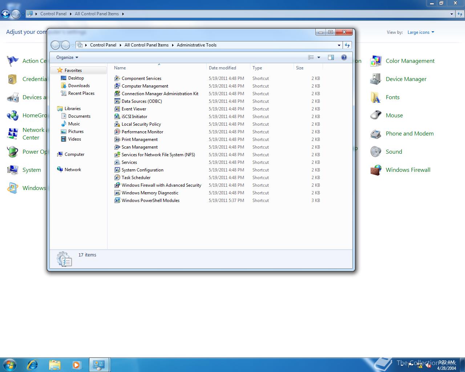Select Network in the navigation pane
Image resolution: width=465 pixels, height=372 pixels.
pyautogui.click(x=73, y=170)
